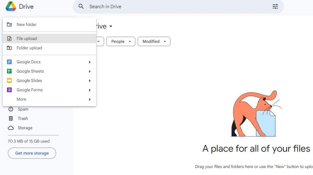Screen dimensions: 313x175
Task: Expand the Google Slides submenu arrow
Action: [90, 81]
